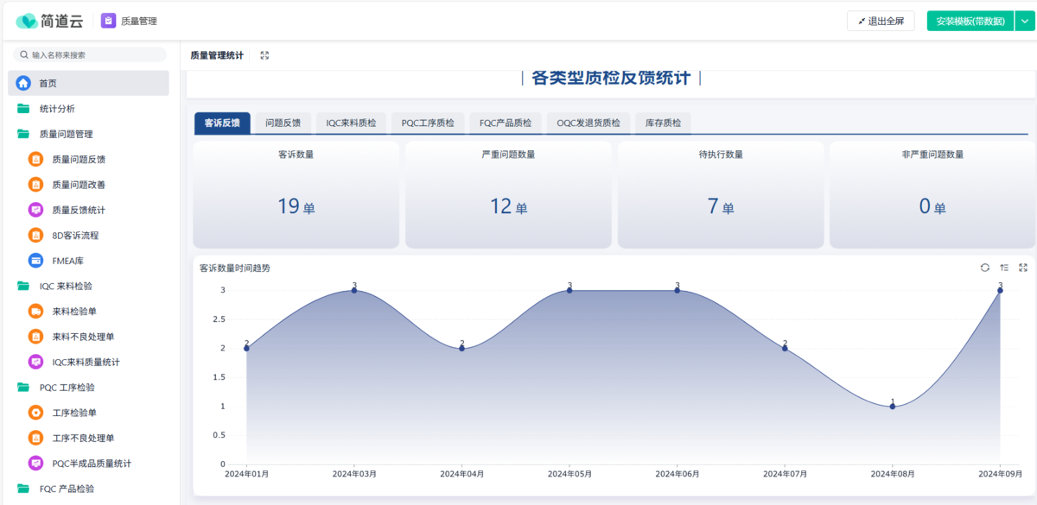Screen dimensions: 1037x505
Task: Click the purple icon beside 质量反馈统计
Action: [35, 210]
